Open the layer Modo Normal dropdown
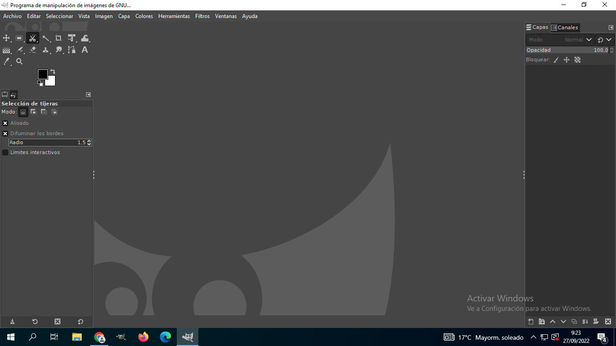Viewport: 616px width, 346px height. click(560, 40)
